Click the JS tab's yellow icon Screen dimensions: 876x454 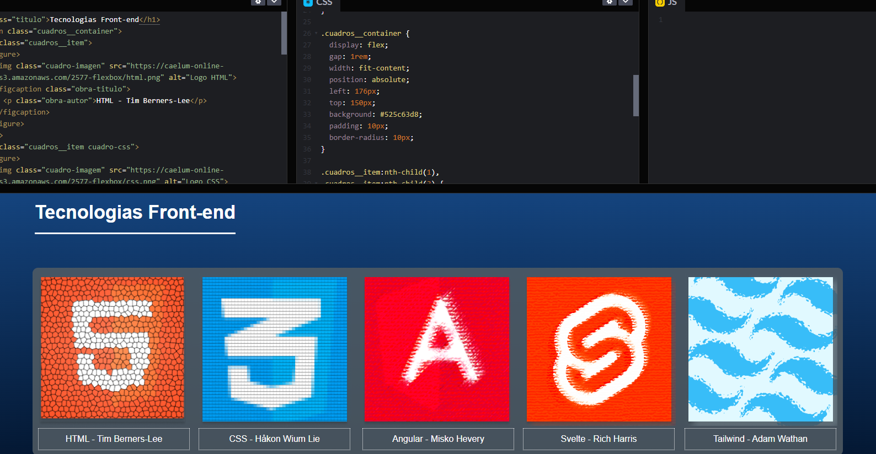[660, 3]
